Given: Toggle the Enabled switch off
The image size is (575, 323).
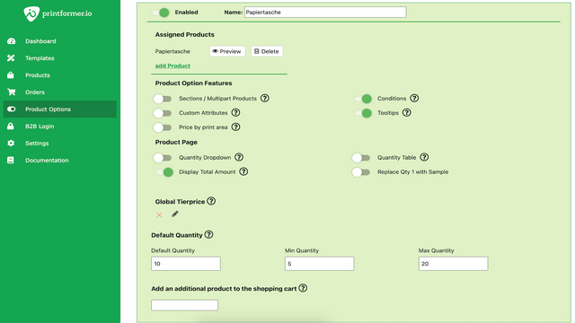Looking at the screenshot, I should click(161, 13).
